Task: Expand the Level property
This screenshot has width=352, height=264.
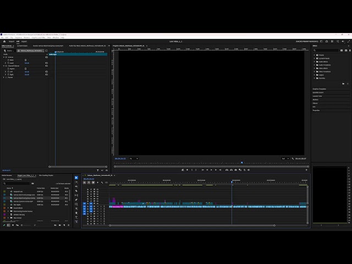Action: [5, 63]
